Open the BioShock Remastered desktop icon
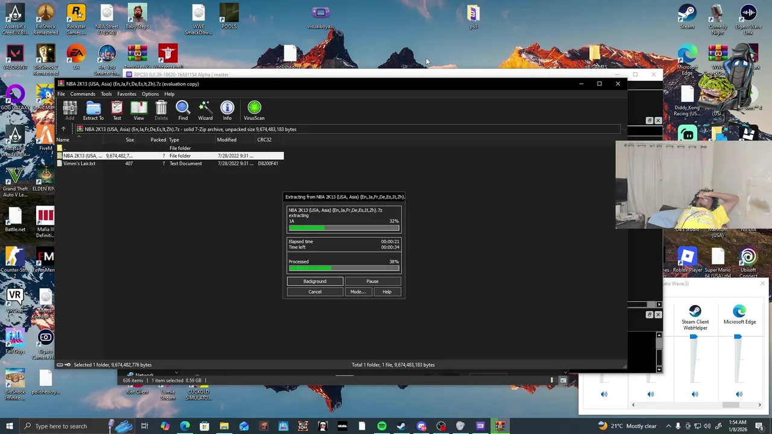The height and width of the screenshot is (434, 772). (x=46, y=20)
